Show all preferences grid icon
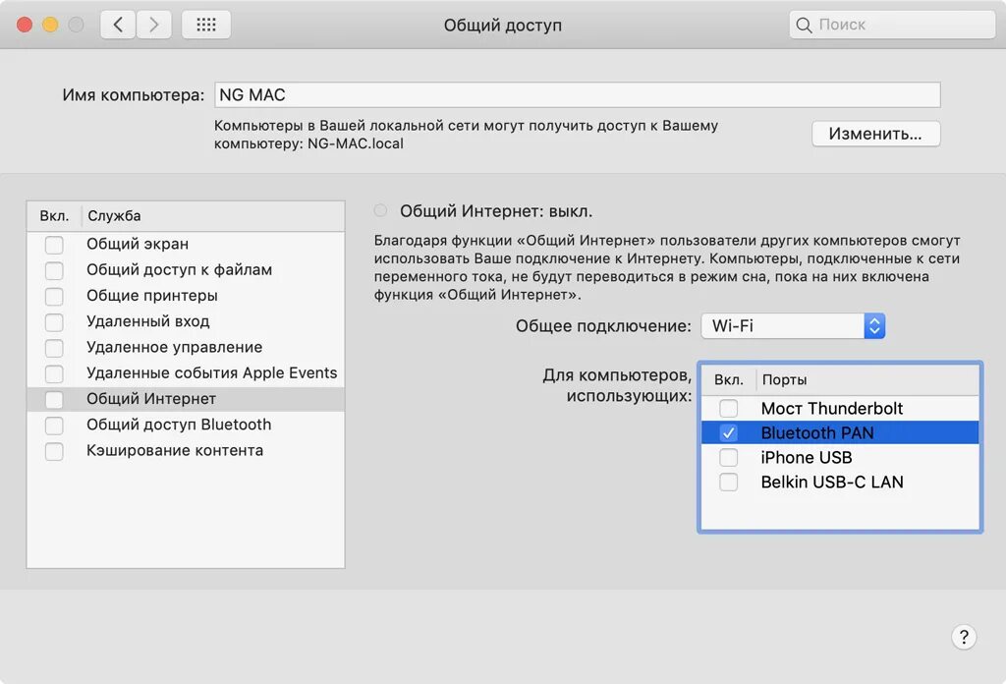The height and width of the screenshot is (684, 1006). click(206, 25)
